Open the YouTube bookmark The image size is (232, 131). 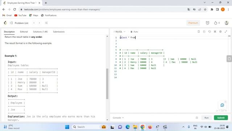(20, 15)
